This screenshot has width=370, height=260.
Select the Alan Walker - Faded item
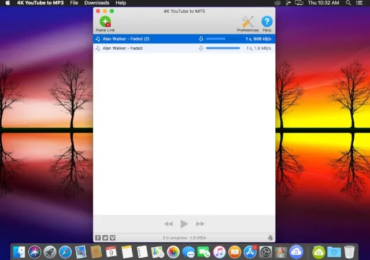click(184, 48)
